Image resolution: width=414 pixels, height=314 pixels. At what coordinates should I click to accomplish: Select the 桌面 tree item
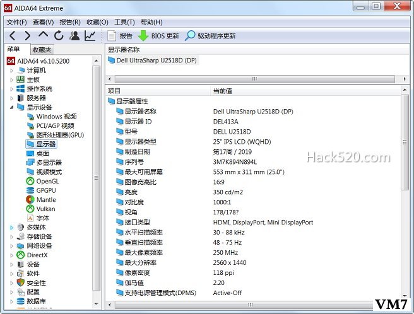pyautogui.click(x=38, y=153)
